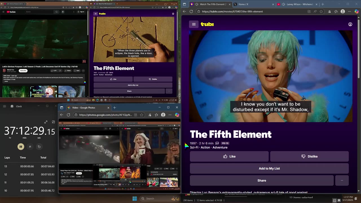Screen dimensions: 361x203
Task: Open Copilot in the Google Photos Edge window
Action: [177, 115]
